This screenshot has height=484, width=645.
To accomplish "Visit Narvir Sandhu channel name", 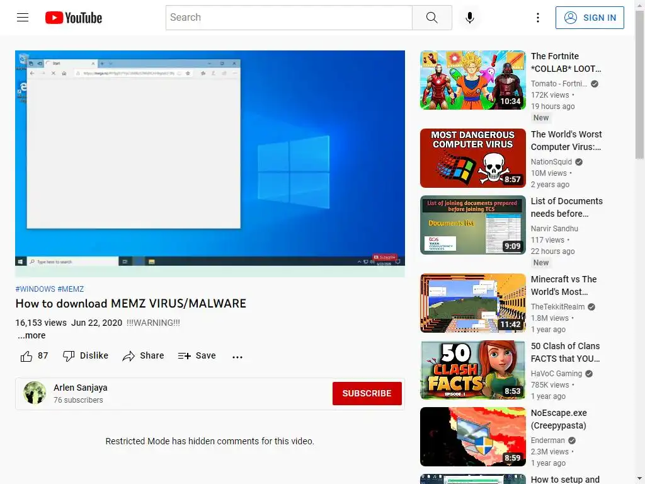I will pyautogui.click(x=554, y=228).
